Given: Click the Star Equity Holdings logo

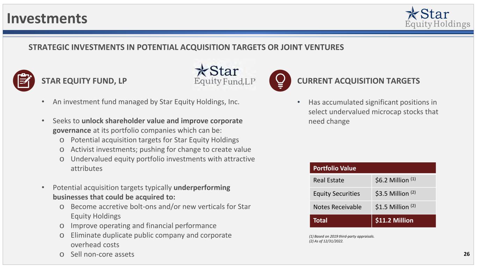Looking at the screenshot, I should pyautogui.click(x=438, y=17).
